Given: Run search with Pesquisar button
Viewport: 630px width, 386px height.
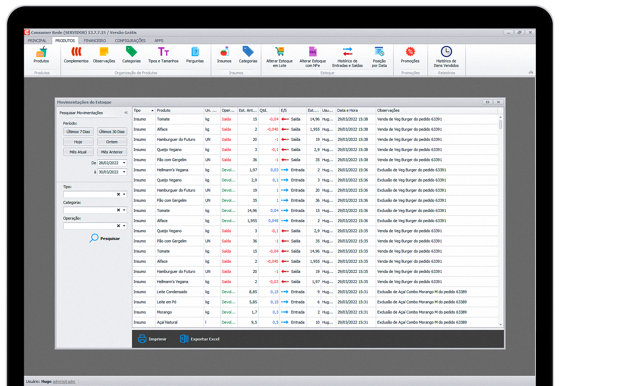Looking at the screenshot, I should click(x=105, y=239).
